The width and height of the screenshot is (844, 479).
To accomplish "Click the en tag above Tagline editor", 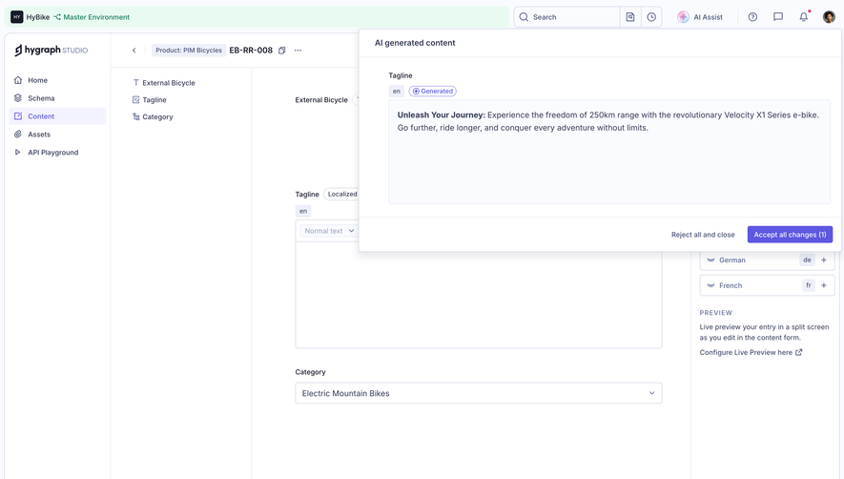I will pyautogui.click(x=303, y=211).
